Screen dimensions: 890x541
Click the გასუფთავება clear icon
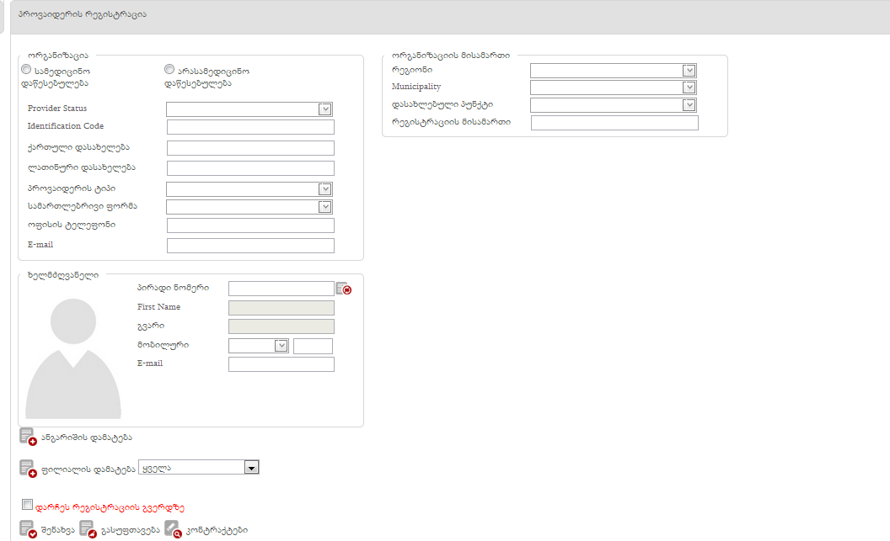(x=88, y=529)
